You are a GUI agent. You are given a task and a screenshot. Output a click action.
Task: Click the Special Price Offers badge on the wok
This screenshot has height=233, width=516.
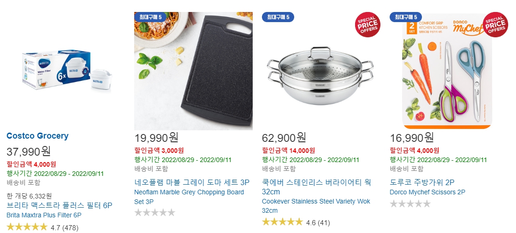click(367, 24)
